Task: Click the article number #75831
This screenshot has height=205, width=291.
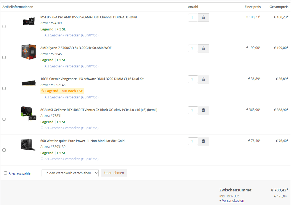Action: pos(56,116)
